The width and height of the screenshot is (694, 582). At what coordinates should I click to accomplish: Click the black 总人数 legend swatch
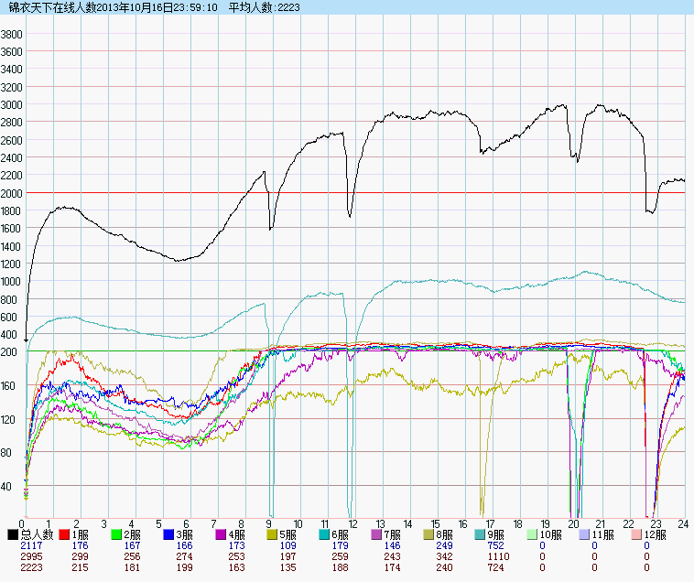point(13,533)
